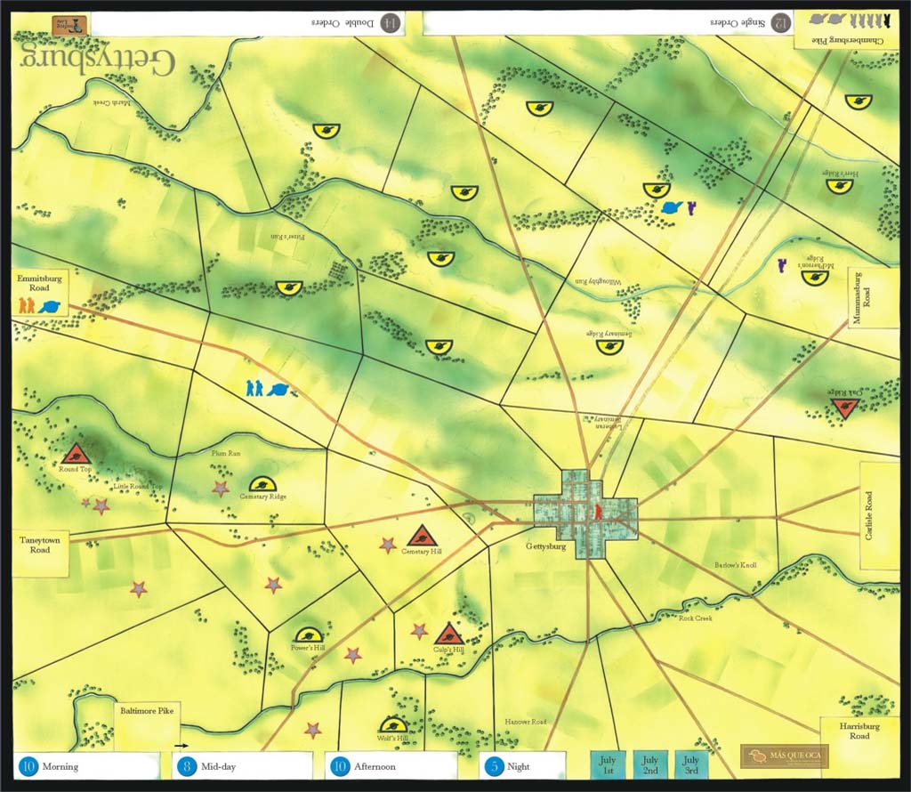
Task: Click the grey infantry figures in Chambersburg Pike box
Action: pyautogui.click(x=865, y=21)
